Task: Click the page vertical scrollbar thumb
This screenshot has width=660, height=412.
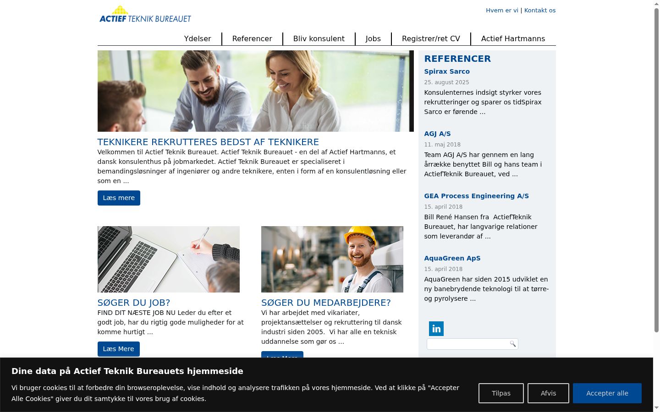Action: (656, 169)
